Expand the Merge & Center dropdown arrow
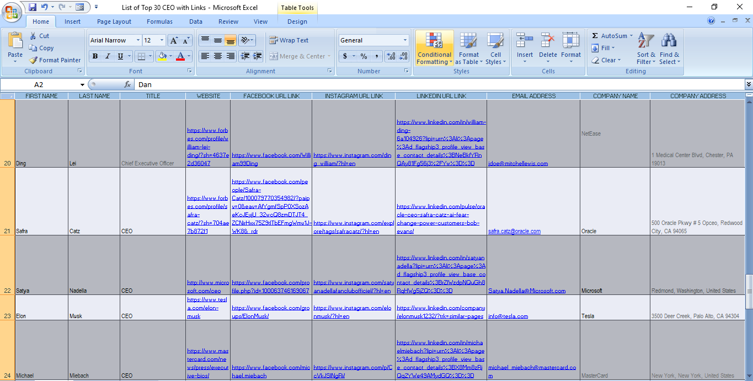This screenshot has width=753, height=381. (x=329, y=56)
